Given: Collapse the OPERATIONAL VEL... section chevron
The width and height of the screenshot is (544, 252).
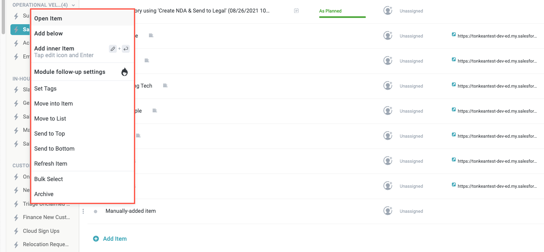Looking at the screenshot, I should pos(73,5).
